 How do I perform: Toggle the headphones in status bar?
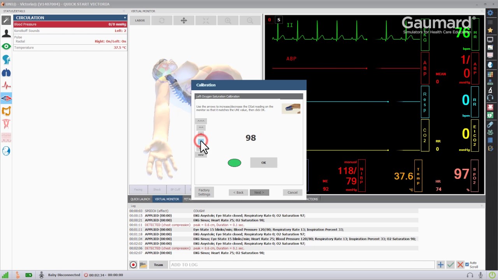click(x=470, y=275)
